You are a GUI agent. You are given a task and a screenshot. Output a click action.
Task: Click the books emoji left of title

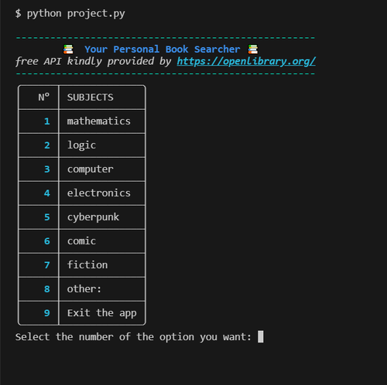click(68, 49)
